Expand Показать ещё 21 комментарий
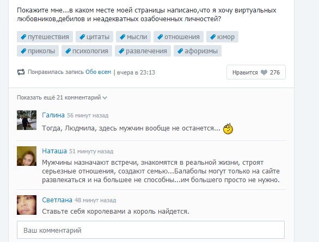This screenshot has height=242, width=319. pos(62,97)
